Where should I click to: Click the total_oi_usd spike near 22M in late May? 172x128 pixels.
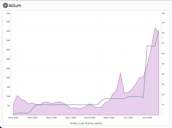[x=120, y=73]
